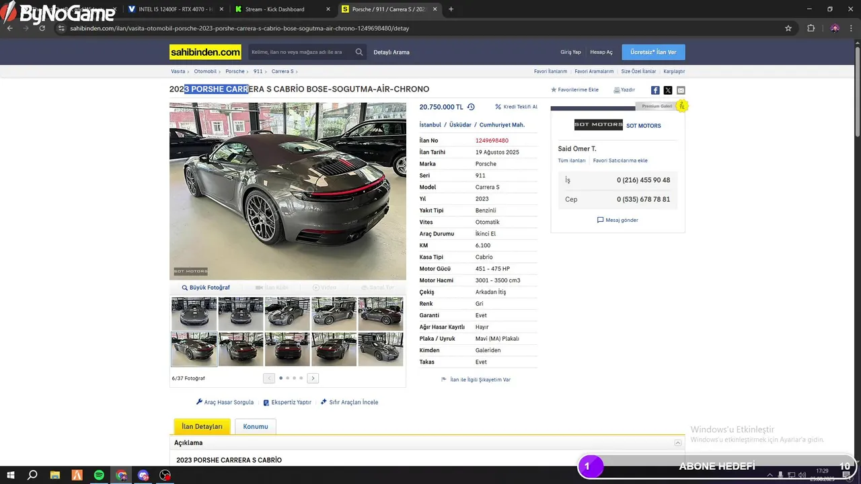Viewport: 861px width, 484px height.
Task: Open a new browser tab
Action: (451, 9)
